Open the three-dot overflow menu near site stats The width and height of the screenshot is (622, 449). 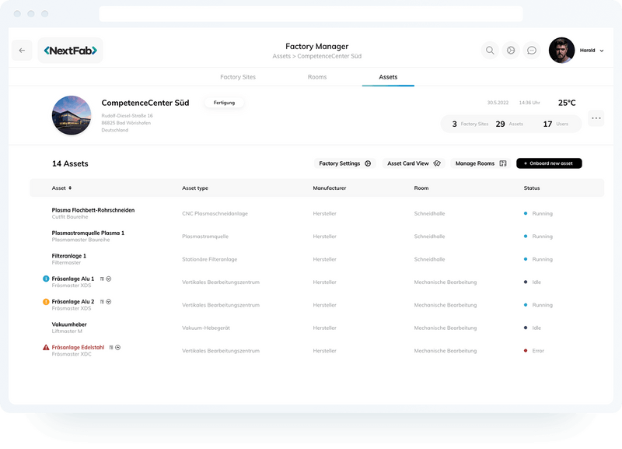(596, 118)
